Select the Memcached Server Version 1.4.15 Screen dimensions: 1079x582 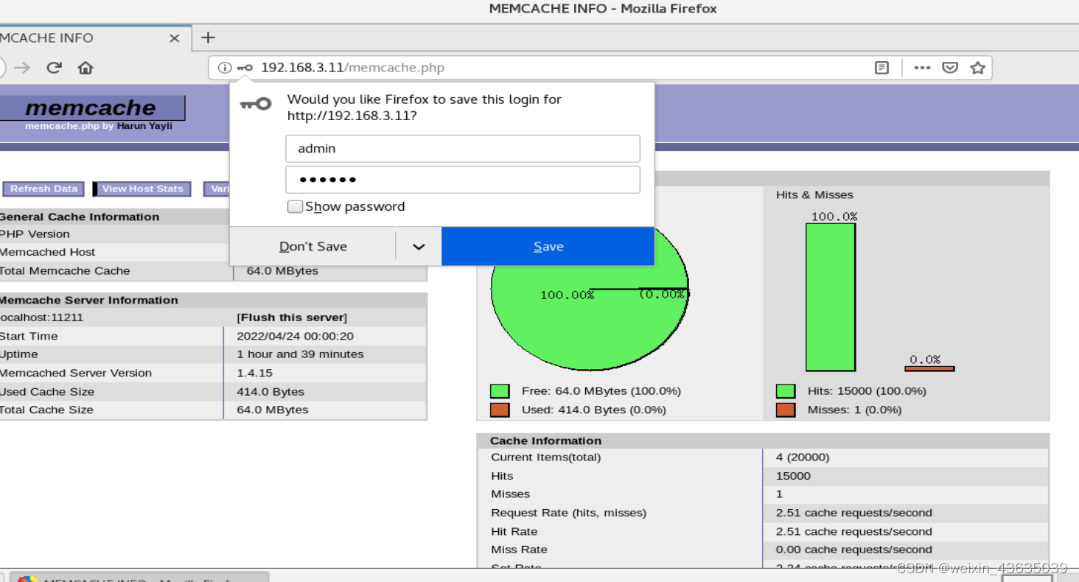pyautogui.click(x=254, y=373)
